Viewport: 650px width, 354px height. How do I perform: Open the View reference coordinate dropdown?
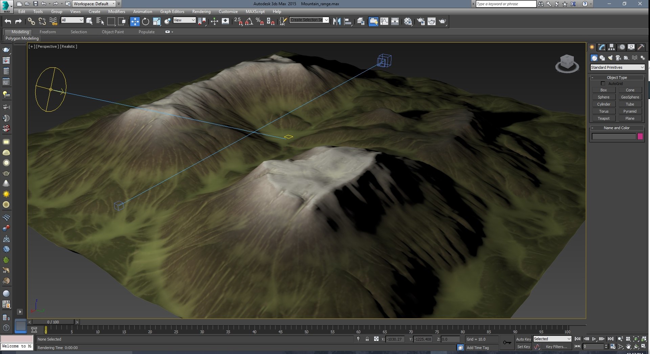(x=184, y=20)
